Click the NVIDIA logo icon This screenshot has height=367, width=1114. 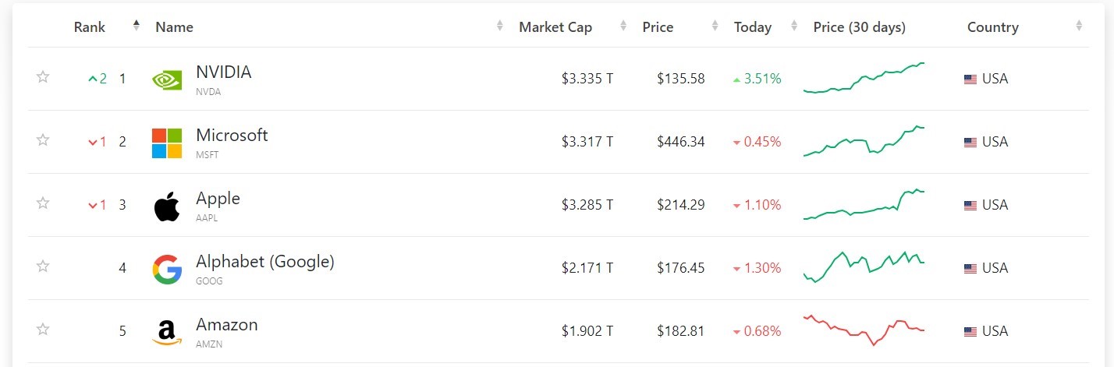click(x=167, y=79)
